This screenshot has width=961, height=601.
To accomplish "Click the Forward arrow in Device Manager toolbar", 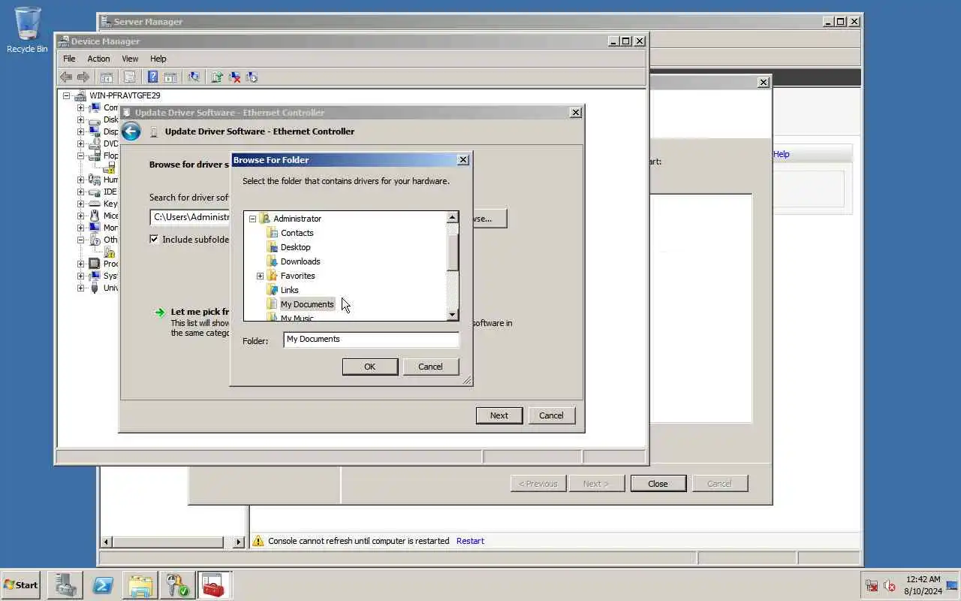I will tap(83, 77).
